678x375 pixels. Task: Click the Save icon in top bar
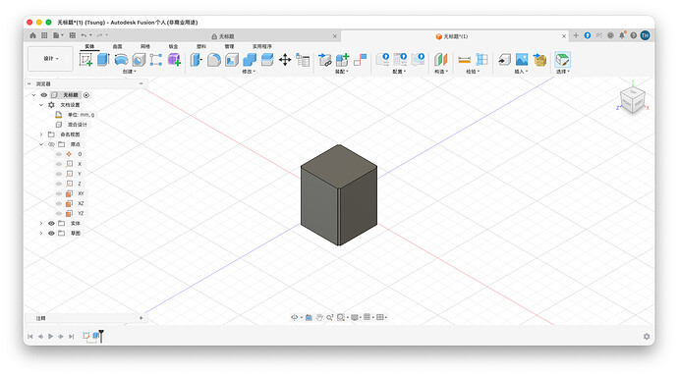click(x=72, y=35)
